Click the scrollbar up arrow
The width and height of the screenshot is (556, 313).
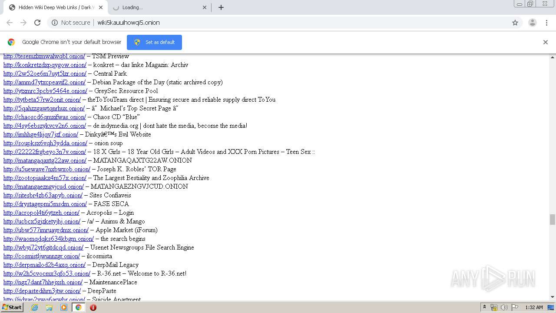pyautogui.click(x=553, y=57)
